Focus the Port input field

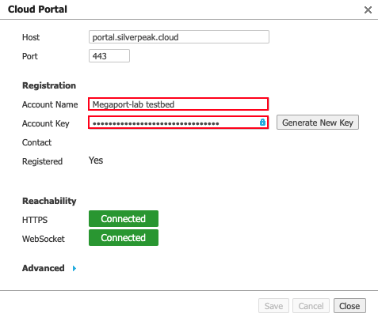[x=109, y=56]
